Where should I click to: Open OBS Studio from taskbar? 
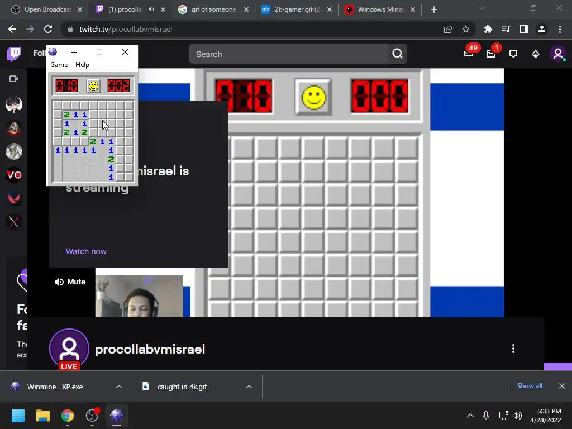pos(92,416)
